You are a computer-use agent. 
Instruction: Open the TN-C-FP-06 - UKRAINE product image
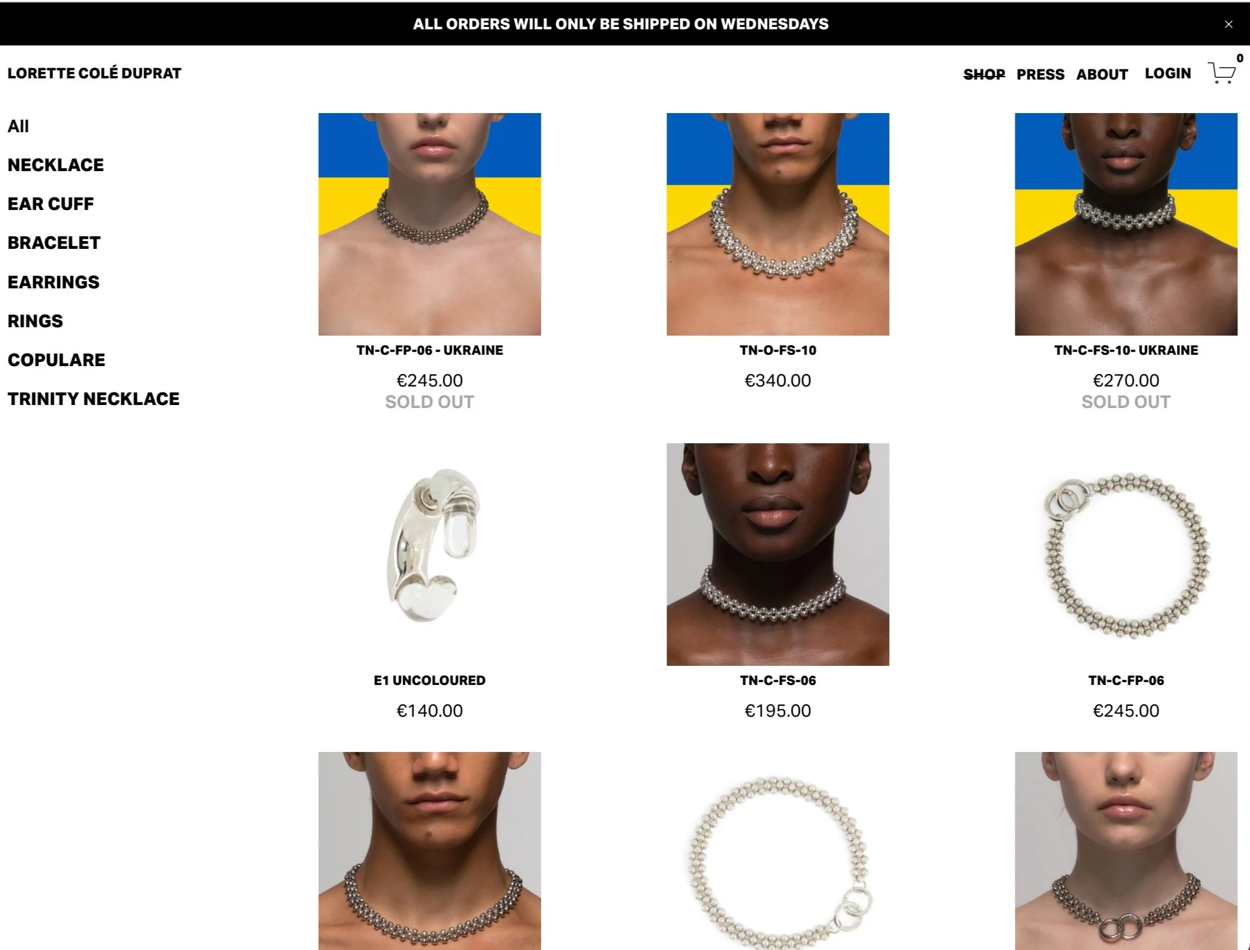coord(430,224)
